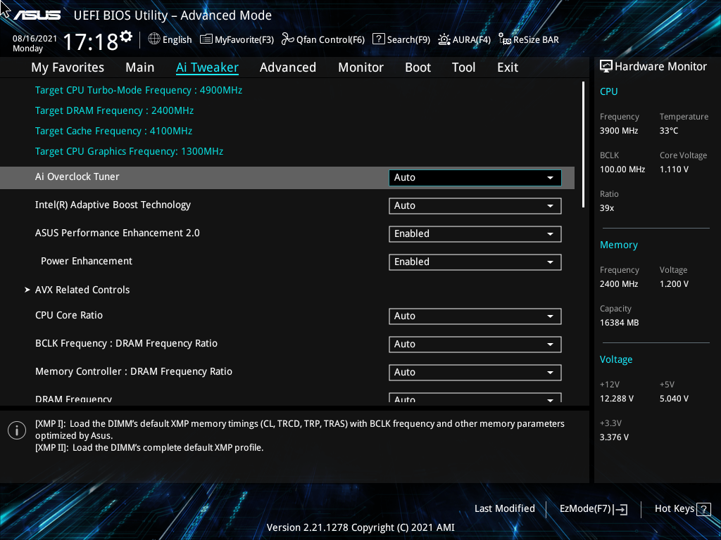Screen dimensions: 721x540
Task: Click memory capacity 16384 MB
Action: 619,323
